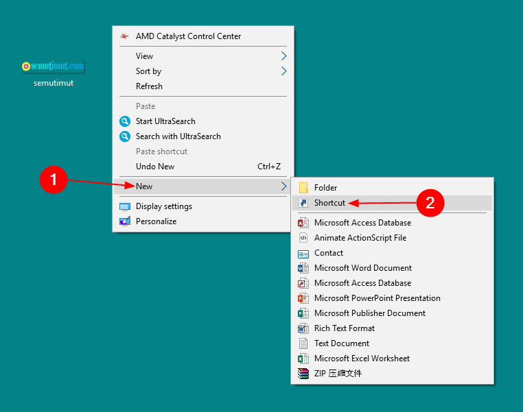Open the semutimut desktop icon
This screenshot has height=412, width=523.
53,66
